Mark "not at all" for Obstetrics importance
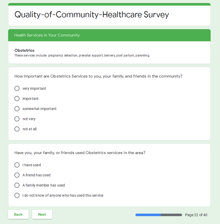Viewport: 220px width, 224px height. point(17,129)
